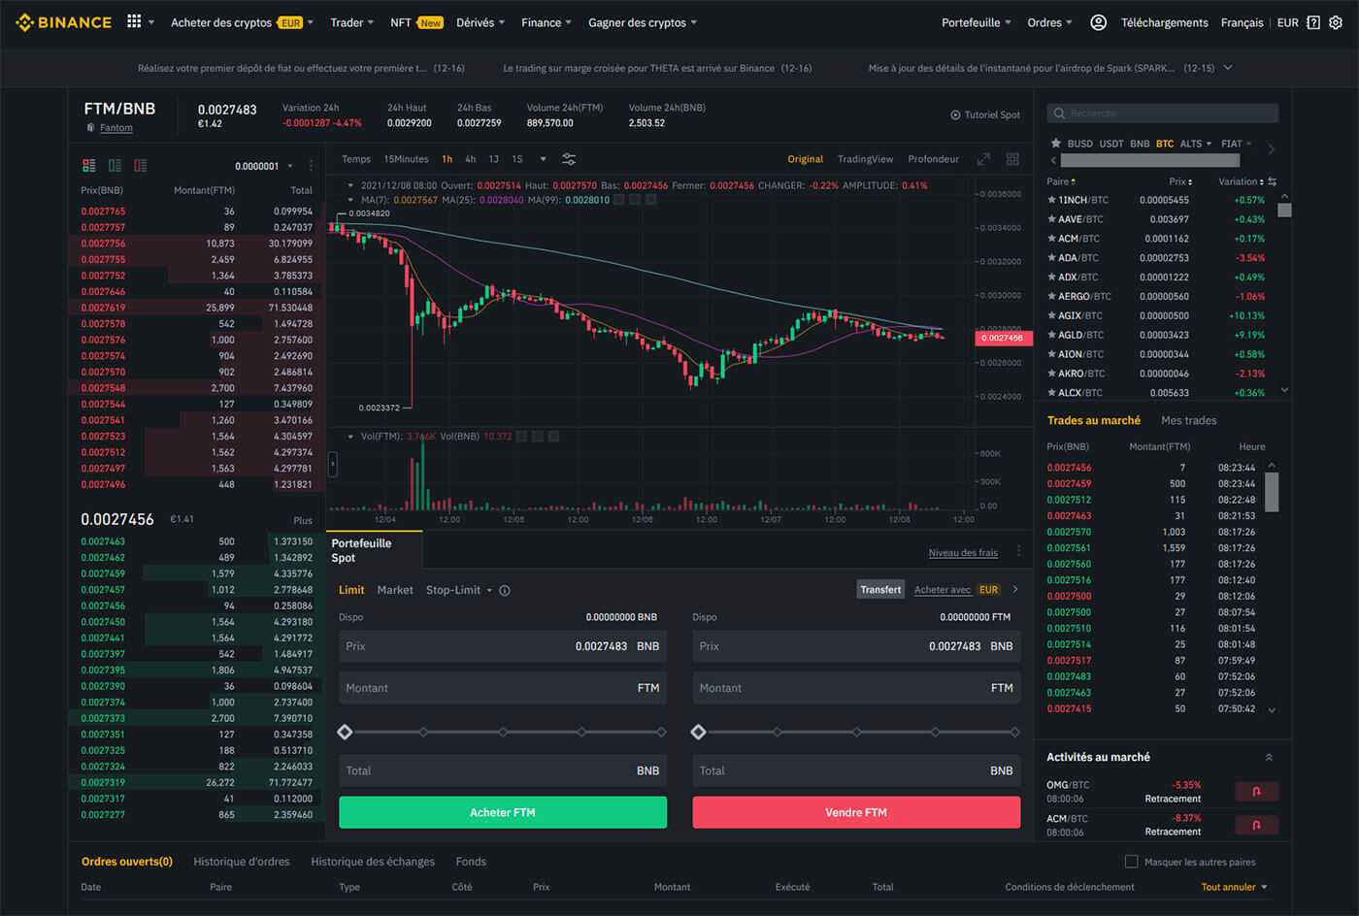Open the user profile icon

pos(1098,22)
